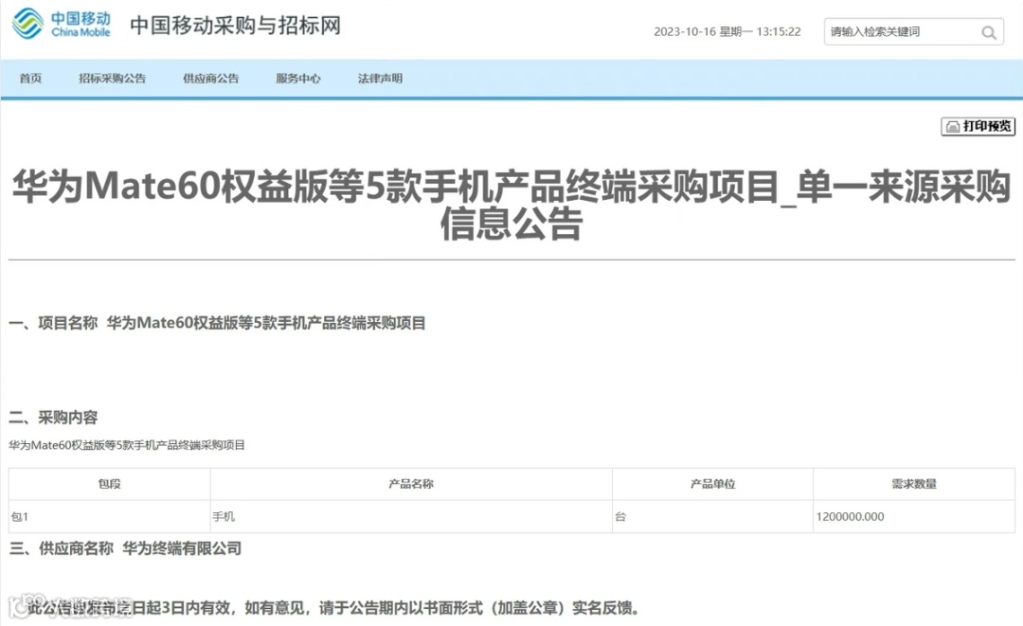The height and width of the screenshot is (626, 1023).
Task: Open the 招标采购公告 menu item
Action: [112, 79]
